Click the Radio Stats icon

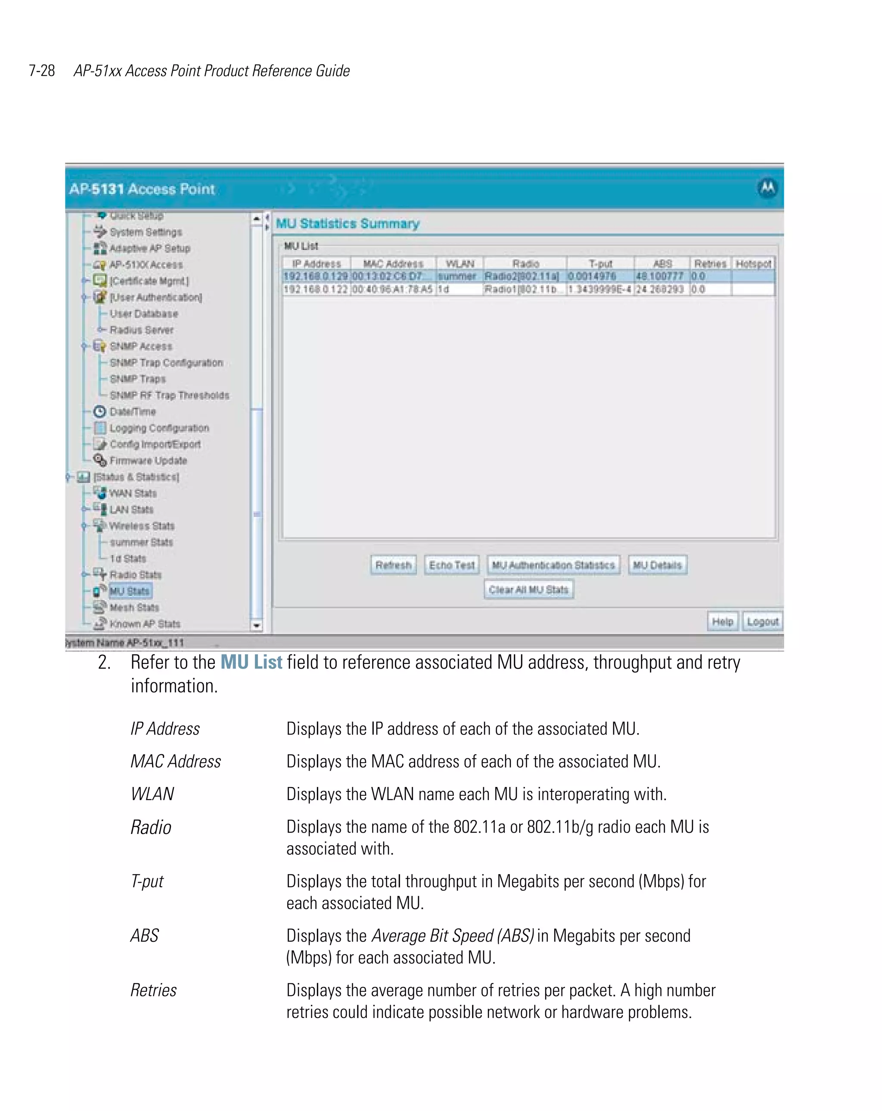[100, 574]
